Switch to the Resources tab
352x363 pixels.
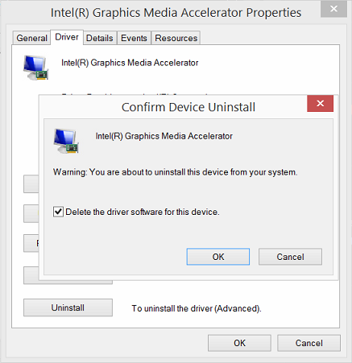(176, 38)
